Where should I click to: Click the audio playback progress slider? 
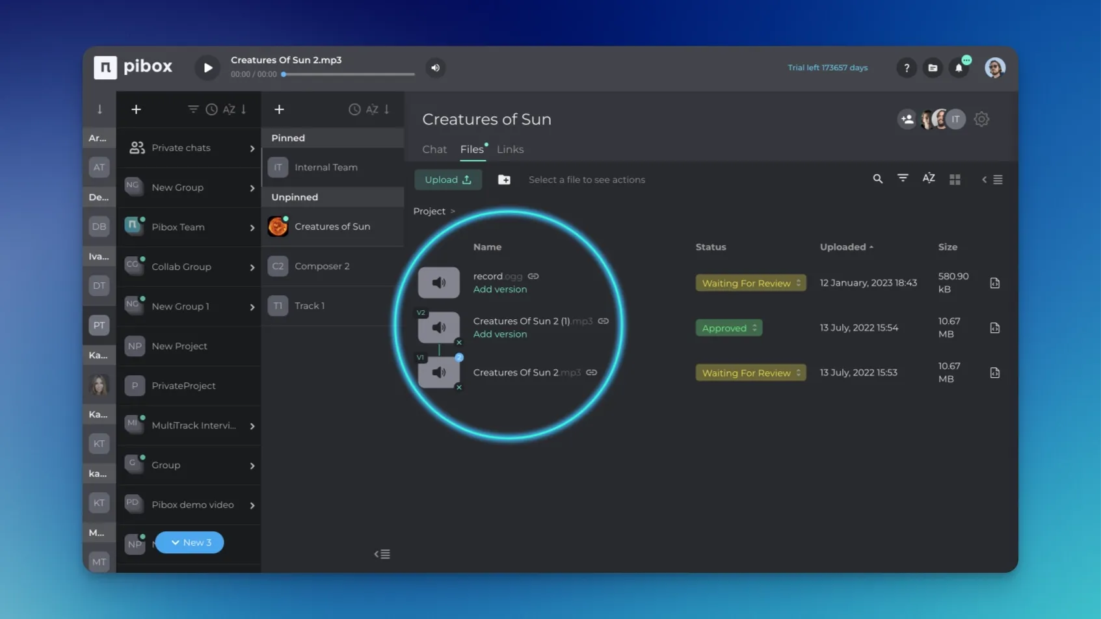(349, 74)
